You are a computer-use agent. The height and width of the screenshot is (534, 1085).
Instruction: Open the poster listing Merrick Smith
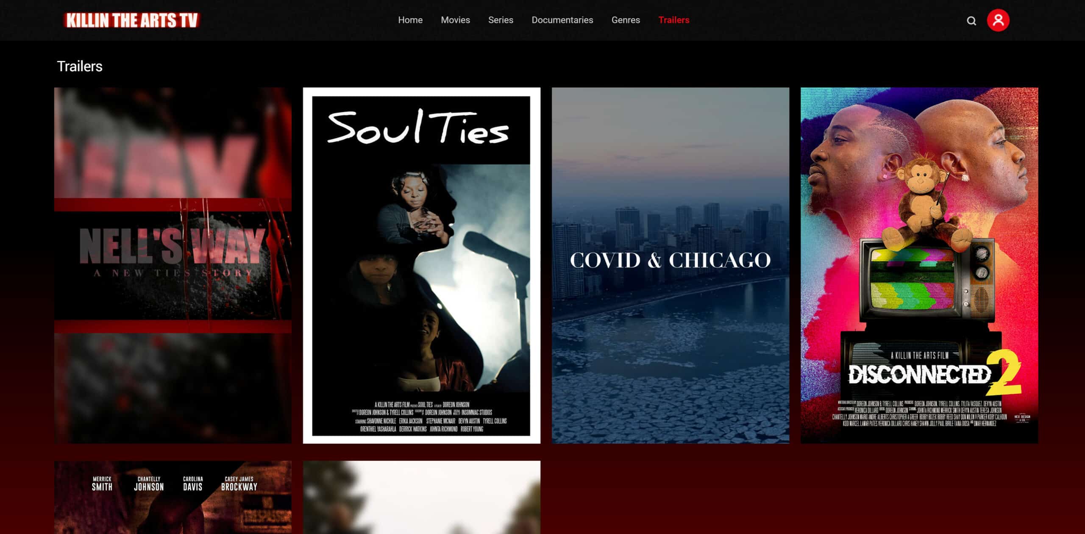(x=173, y=497)
